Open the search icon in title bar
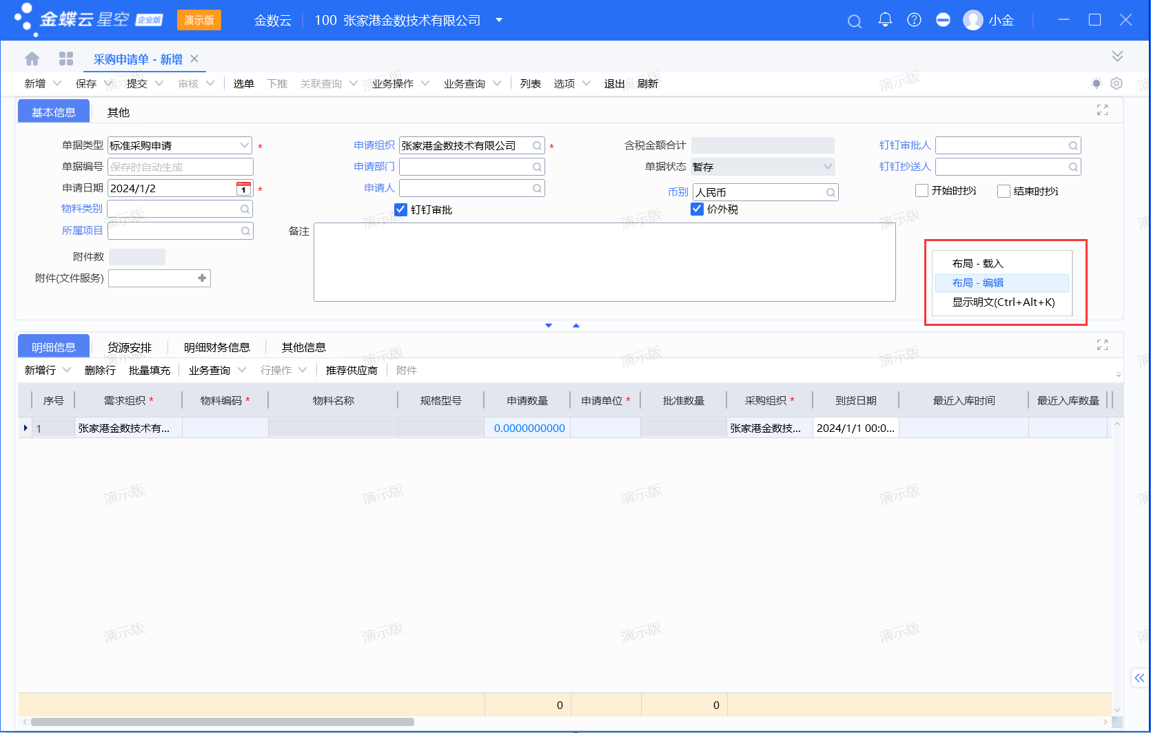This screenshot has width=1151, height=733. (855, 21)
